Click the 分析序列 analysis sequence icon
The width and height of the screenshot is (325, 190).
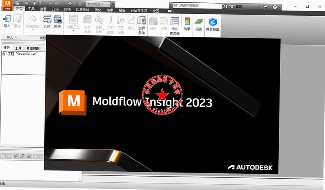(87, 24)
